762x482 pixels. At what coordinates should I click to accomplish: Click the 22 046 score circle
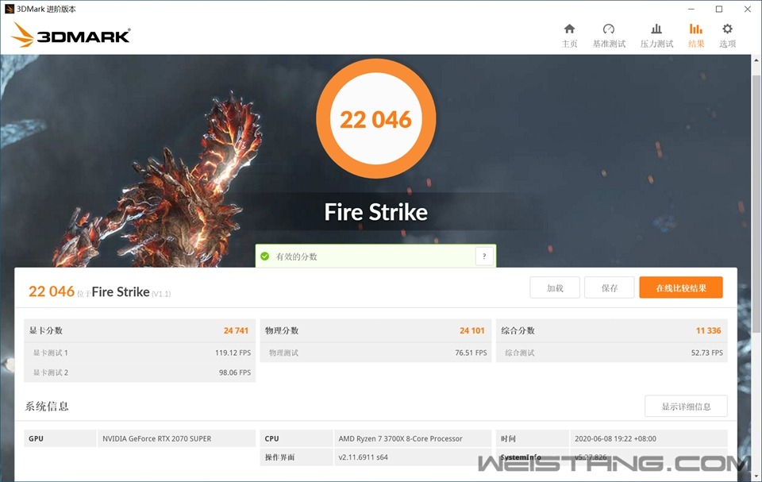[375, 119]
